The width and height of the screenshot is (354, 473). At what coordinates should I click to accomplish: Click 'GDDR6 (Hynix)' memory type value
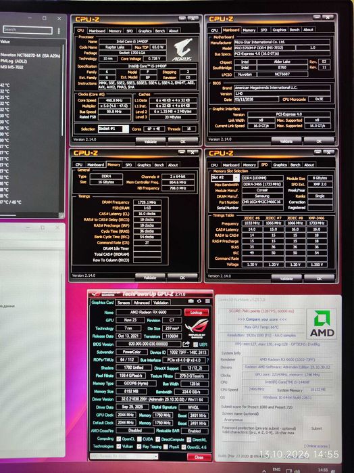coord(136,384)
